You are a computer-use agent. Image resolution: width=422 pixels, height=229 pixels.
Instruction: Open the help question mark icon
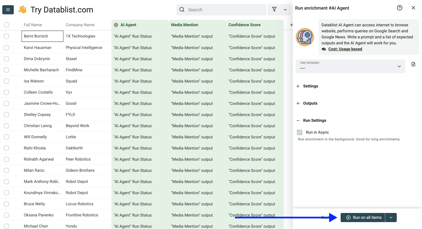click(x=399, y=8)
